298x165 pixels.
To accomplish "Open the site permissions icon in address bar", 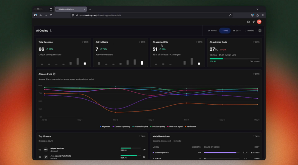I will (x=77, y=15).
